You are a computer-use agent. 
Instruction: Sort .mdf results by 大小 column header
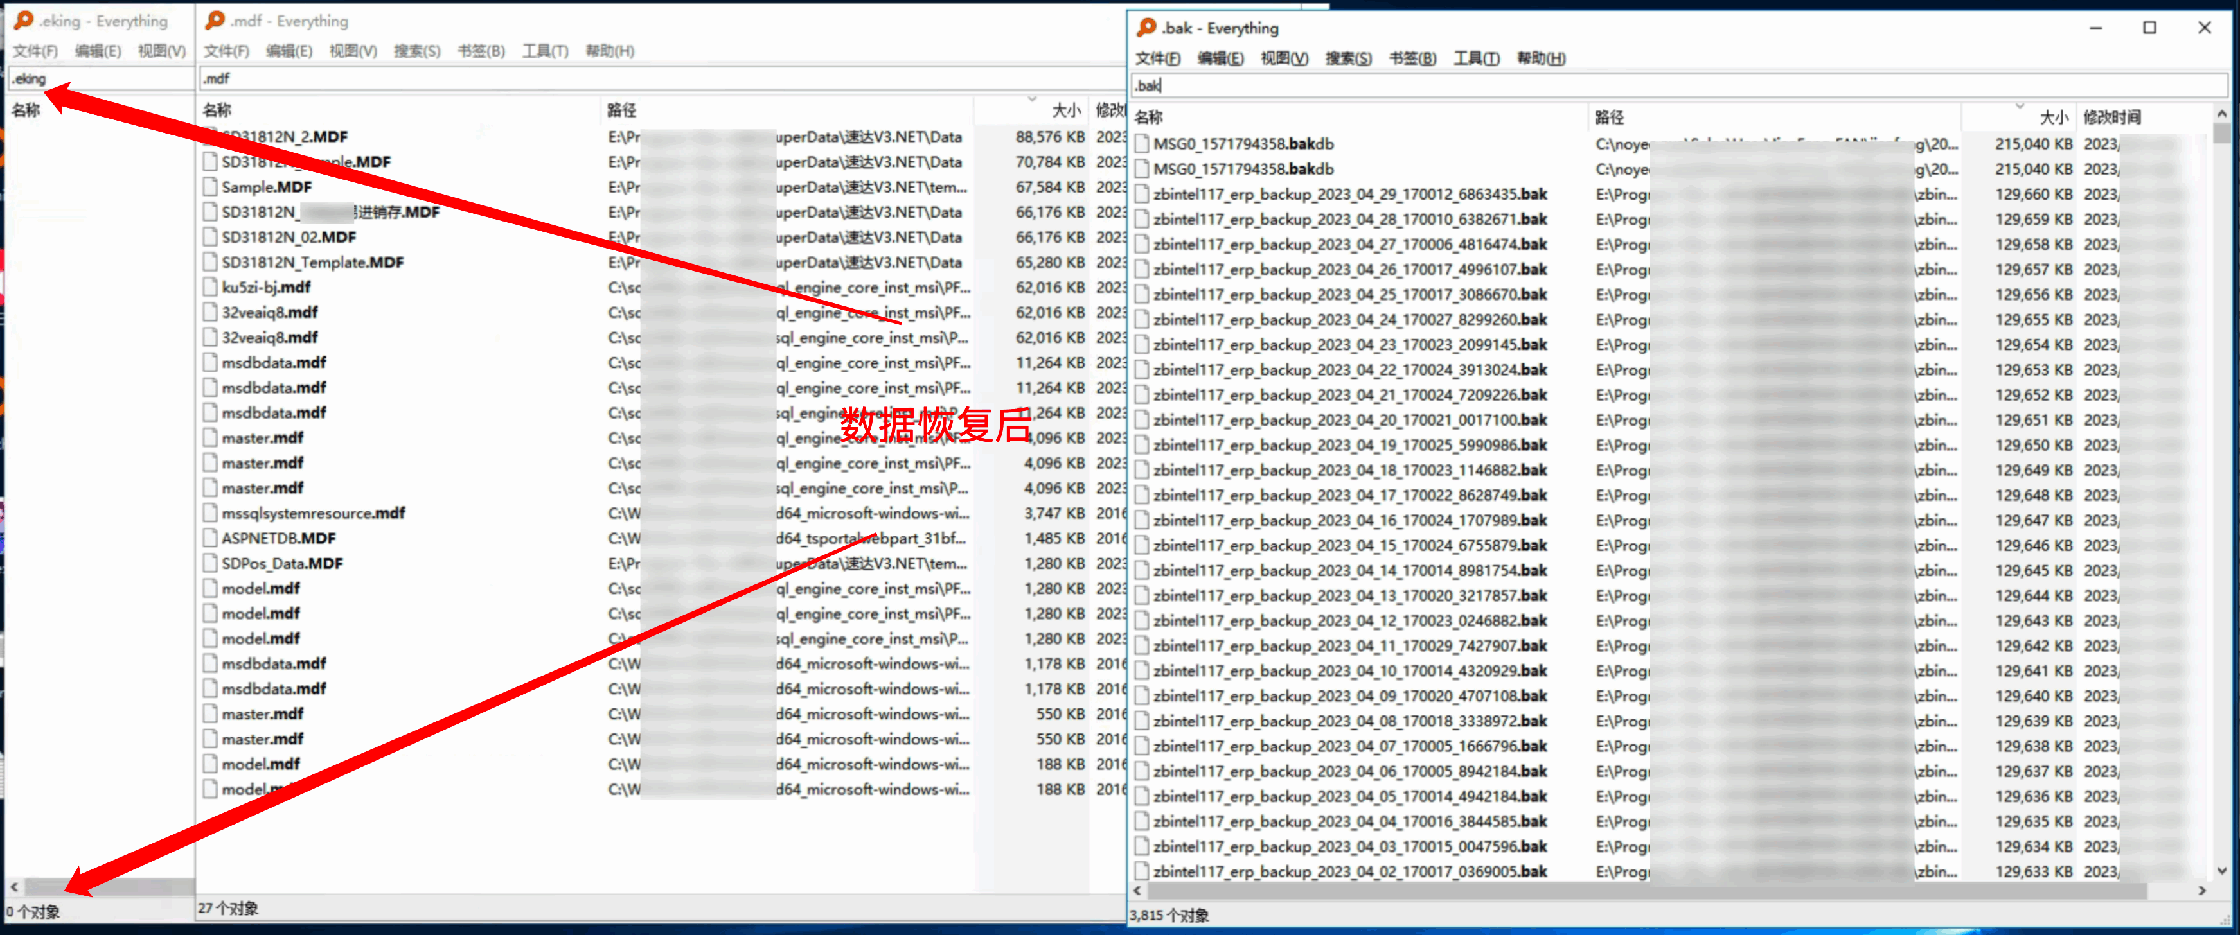click(1065, 110)
